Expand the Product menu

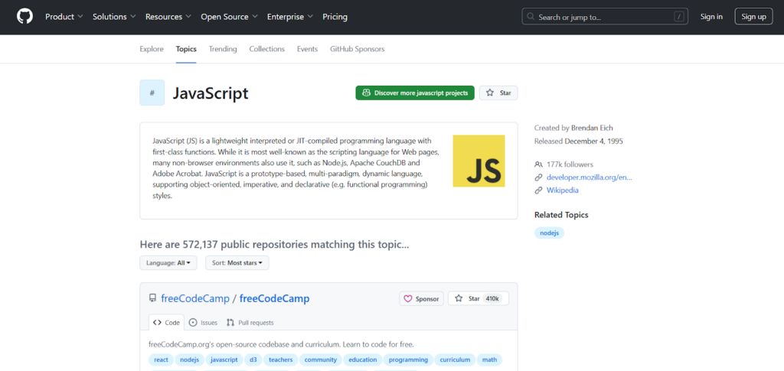[x=64, y=17]
